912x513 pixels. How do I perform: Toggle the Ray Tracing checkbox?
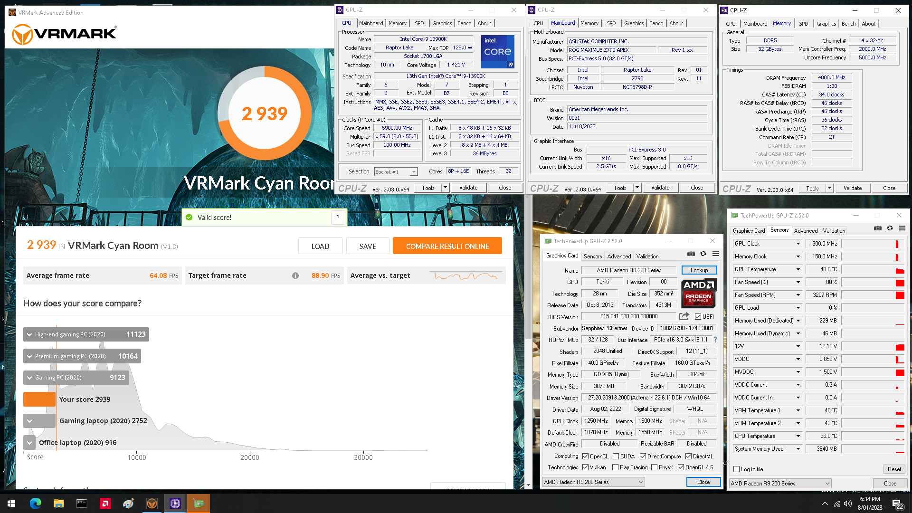coord(616,467)
